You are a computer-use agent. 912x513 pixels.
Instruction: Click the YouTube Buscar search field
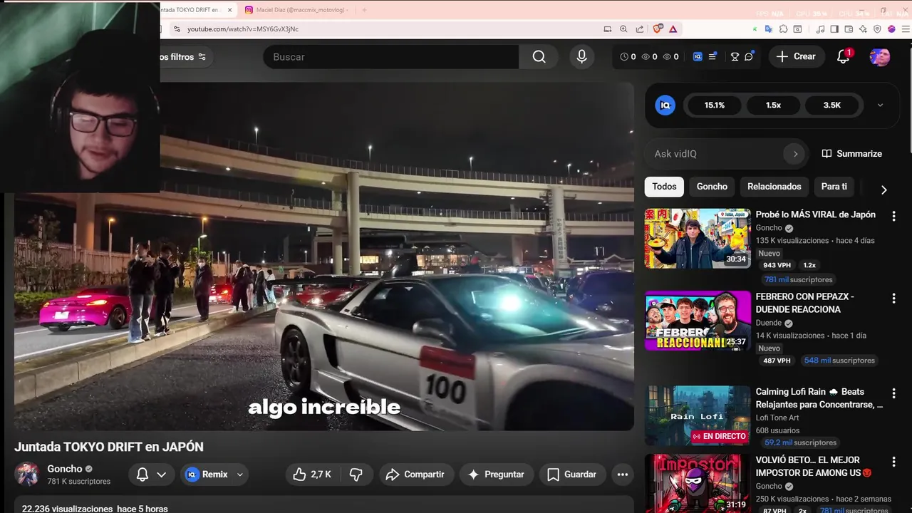(391, 57)
